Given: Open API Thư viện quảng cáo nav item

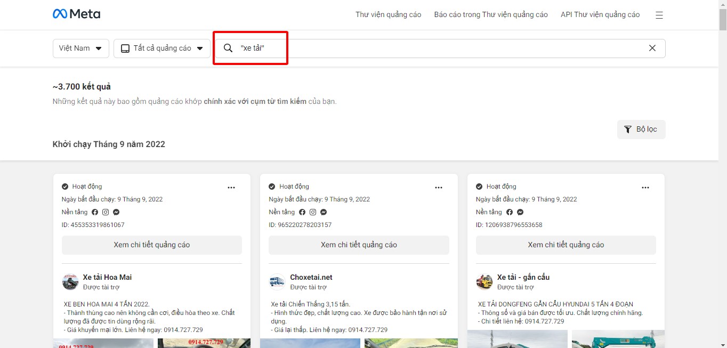Looking at the screenshot, I should point(600,15).
